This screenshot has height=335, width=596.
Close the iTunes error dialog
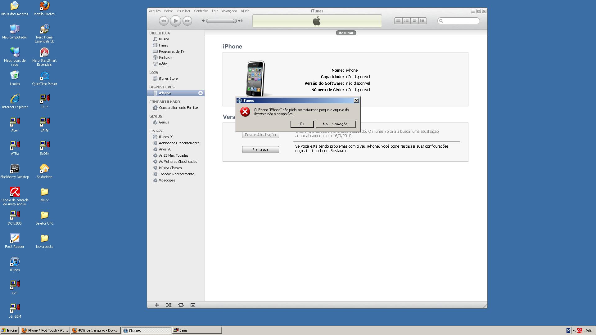pyautogui.click(x=356, y=100)
